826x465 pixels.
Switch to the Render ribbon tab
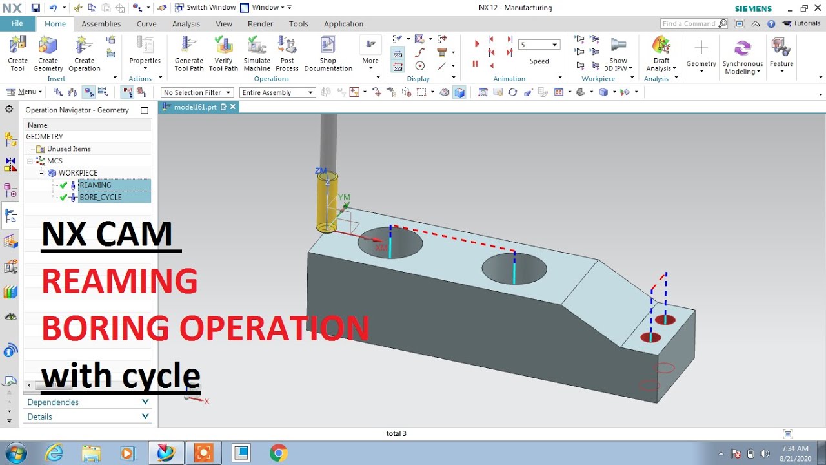click(x=260, y=24)
